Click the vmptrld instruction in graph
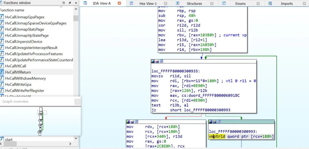This screenshot has height=149, width=309. 217,137
